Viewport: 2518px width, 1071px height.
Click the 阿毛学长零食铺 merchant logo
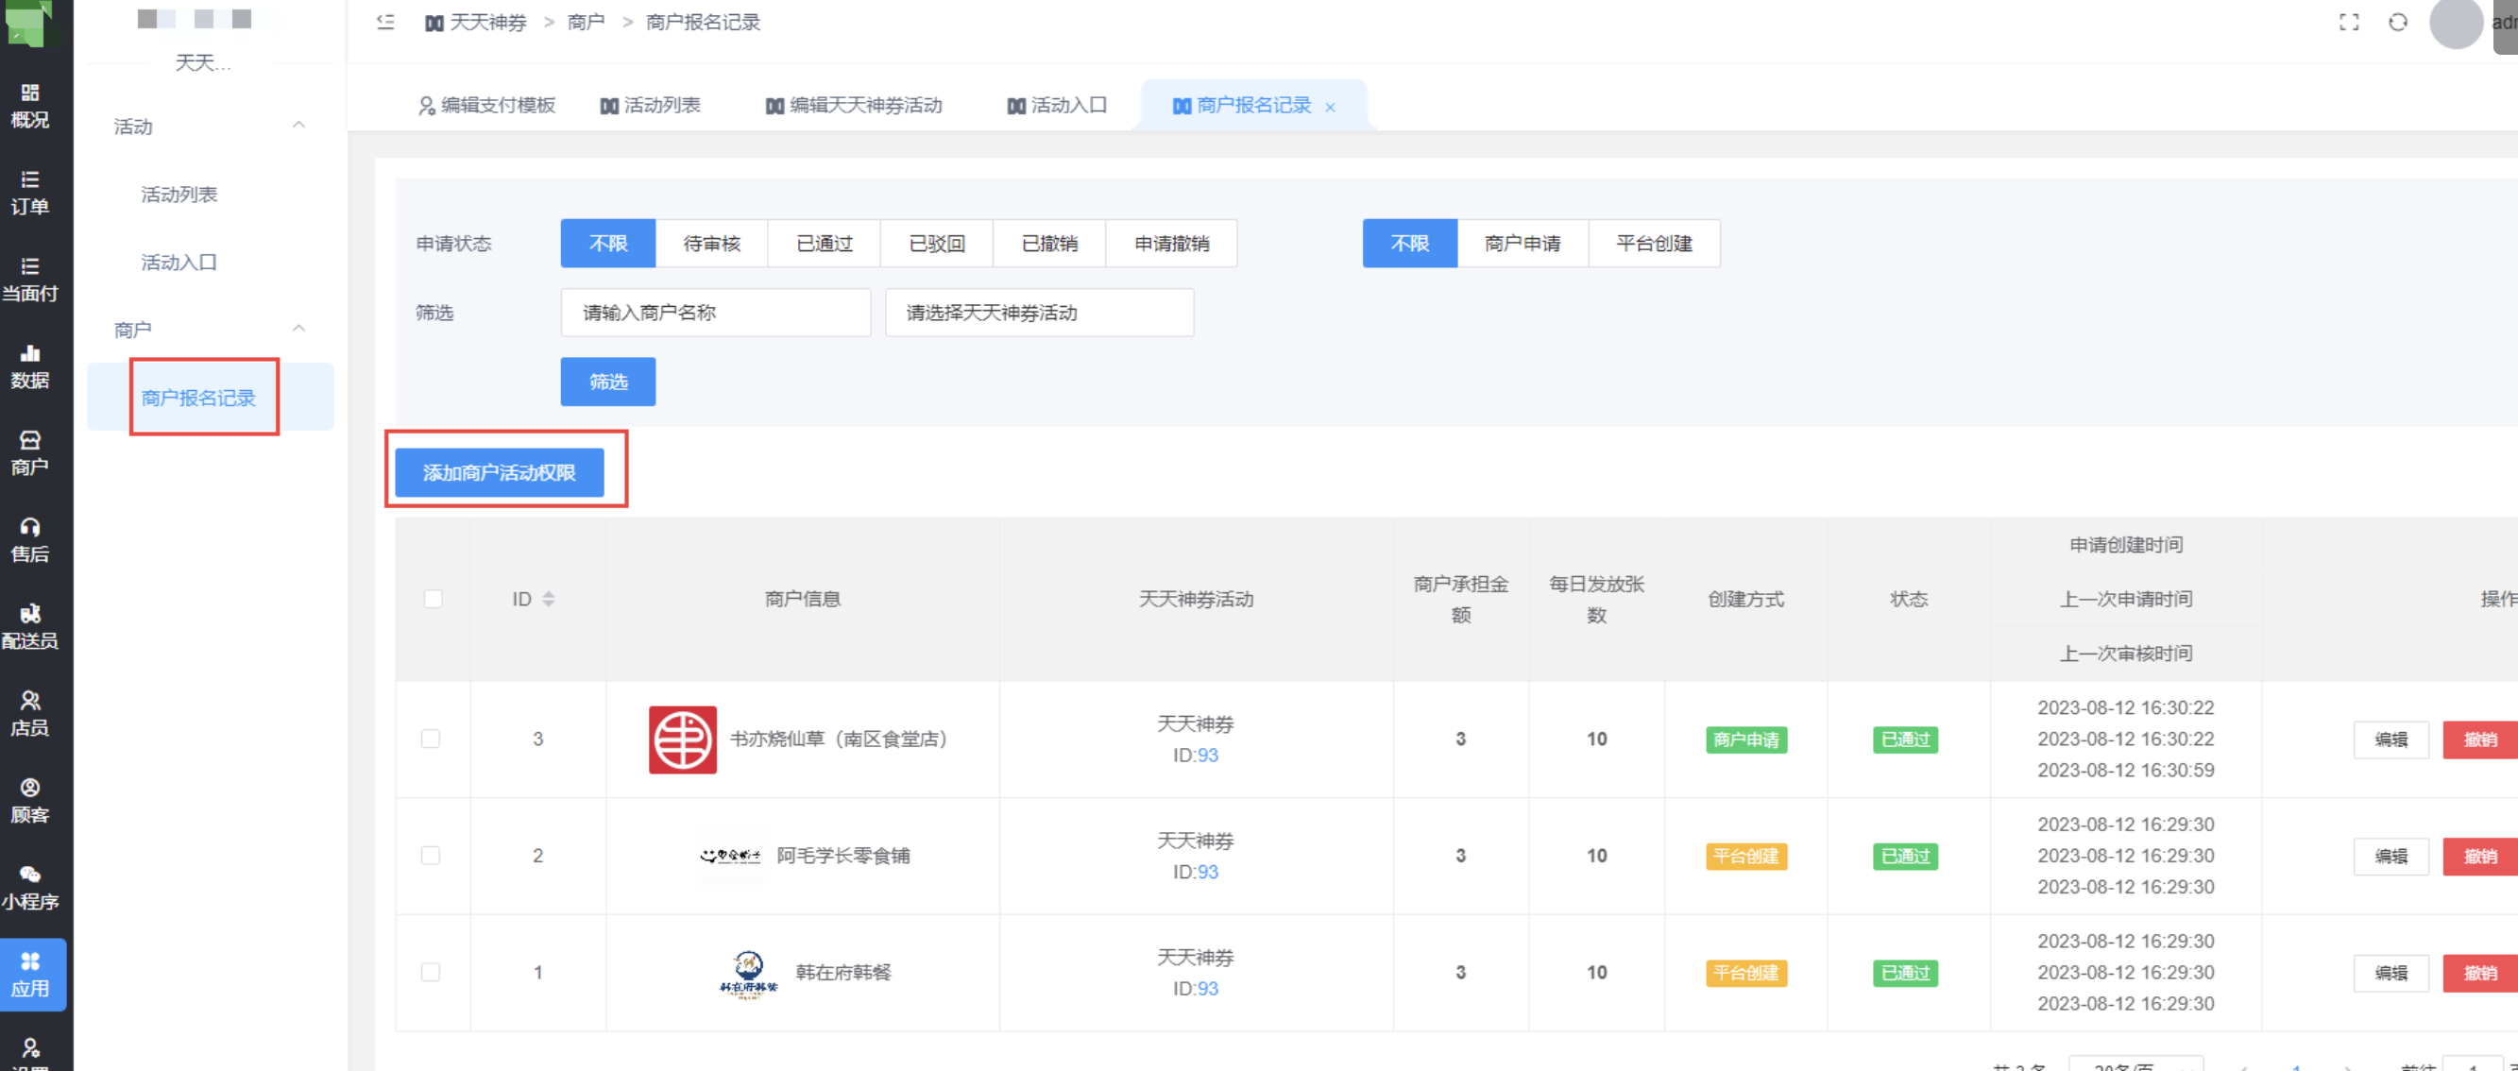(730, 856)
